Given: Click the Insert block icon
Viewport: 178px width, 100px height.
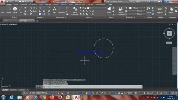Looking at the screenshot, I should (109, 10).
